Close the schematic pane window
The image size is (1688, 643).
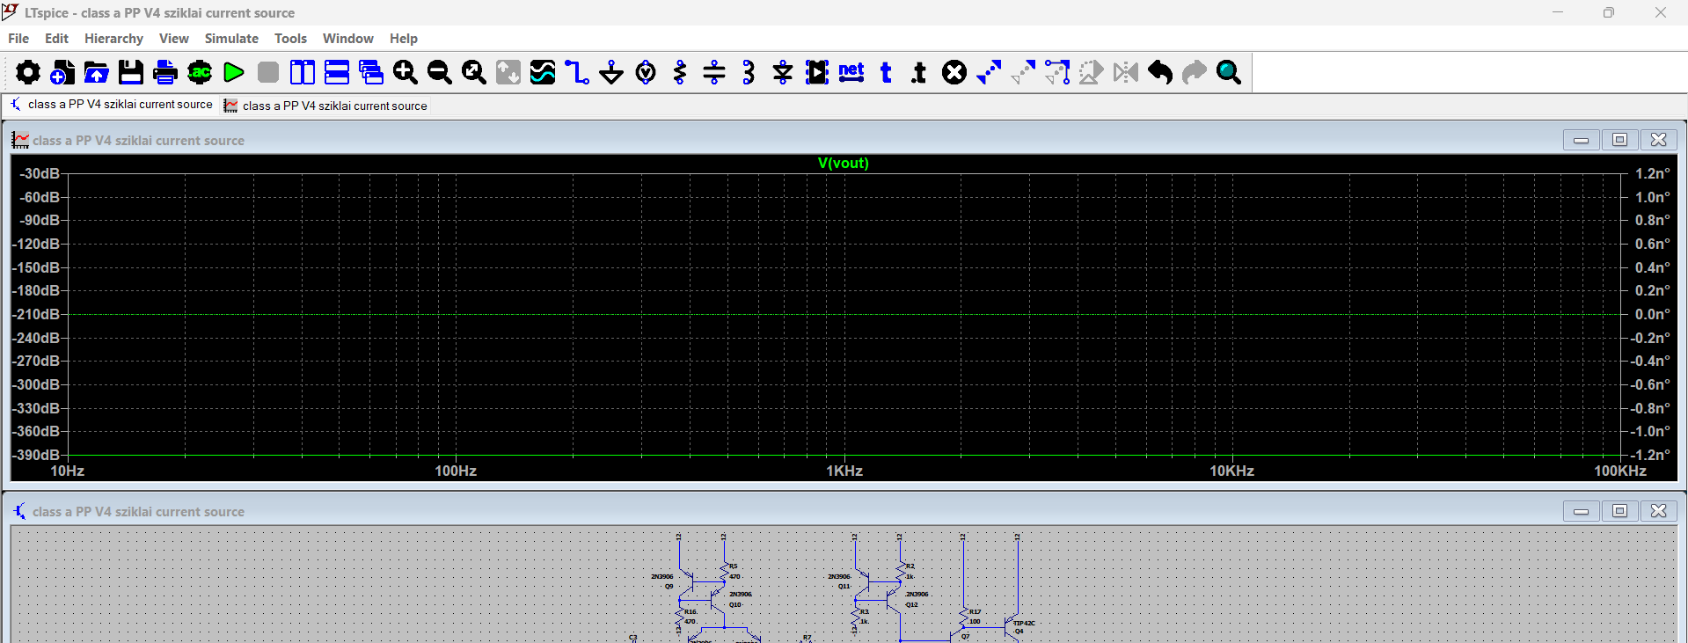click(1658, 511)
